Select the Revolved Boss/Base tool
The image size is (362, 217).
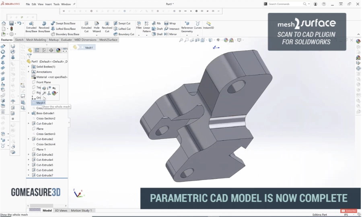(x=44, y=27)
